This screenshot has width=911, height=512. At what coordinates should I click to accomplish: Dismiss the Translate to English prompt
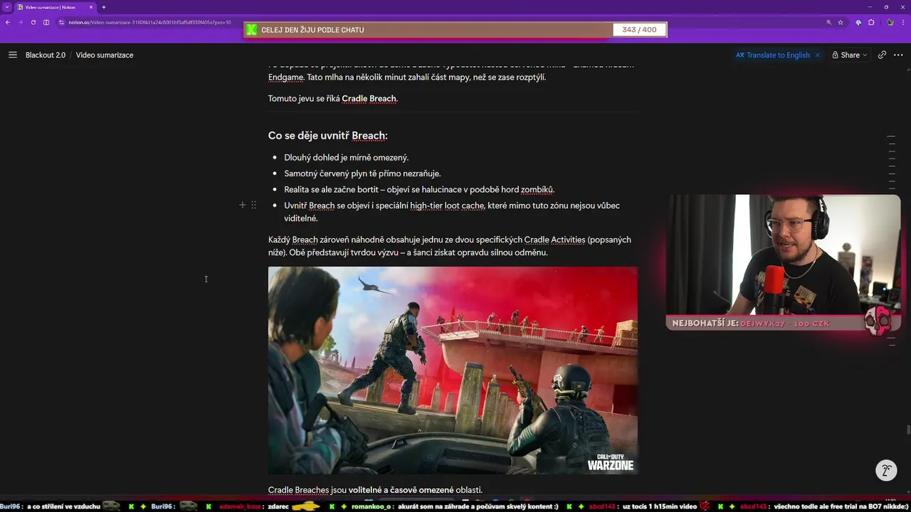[x=817, y=55]
